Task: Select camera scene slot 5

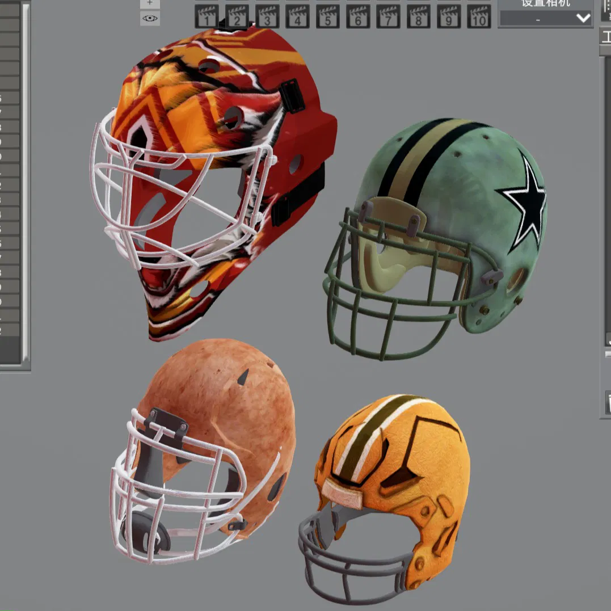Action: pyautogui.click(x=328, y=17)
